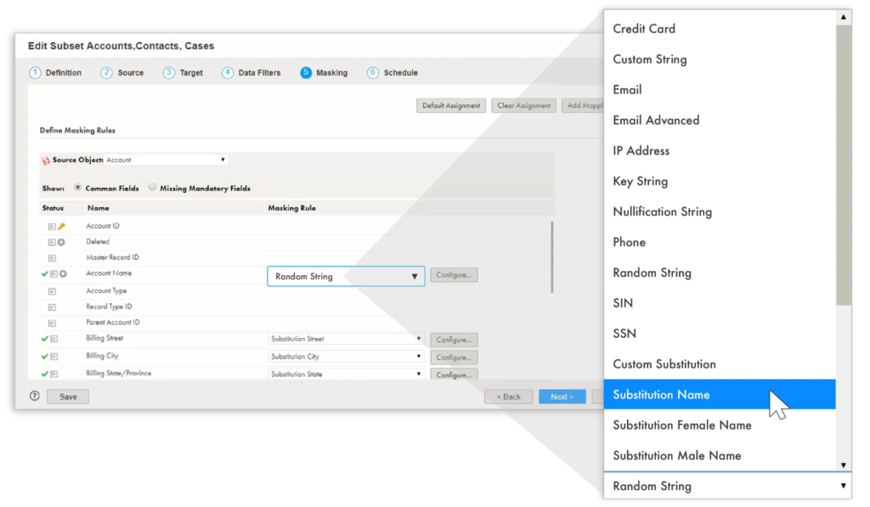
Task: Click the plus-circle icon on the Account Name row
Action: tap(64, 273)
